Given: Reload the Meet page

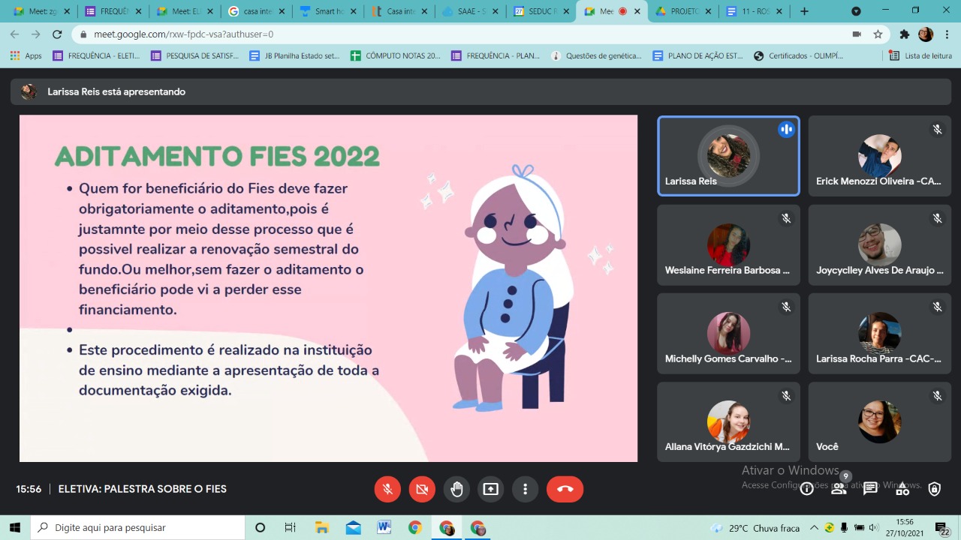Looking at the screenshot, I should pos(57,34).
